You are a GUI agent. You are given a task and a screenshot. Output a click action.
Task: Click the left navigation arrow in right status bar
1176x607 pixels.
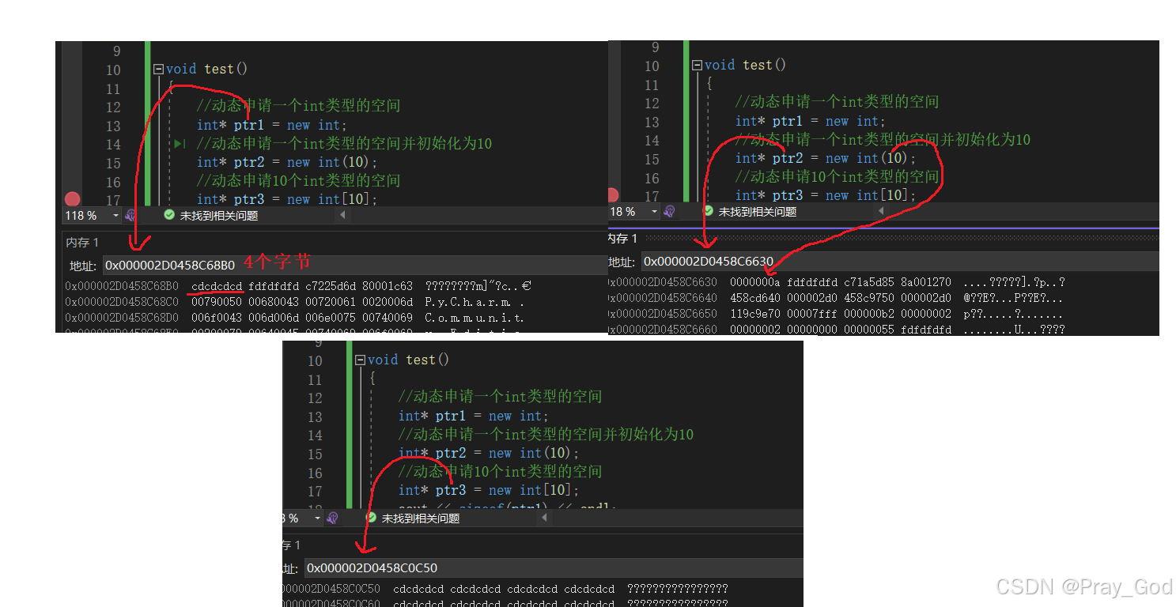pyautogui.click(x=879, y=211)
